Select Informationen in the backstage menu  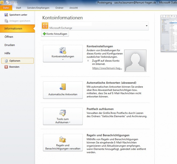[x=18, y=28]
